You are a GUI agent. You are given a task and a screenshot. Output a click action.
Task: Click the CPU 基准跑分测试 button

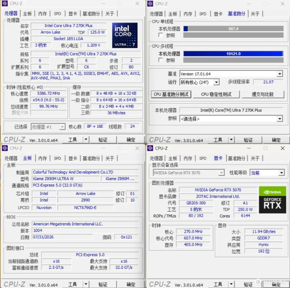point(171,94)
